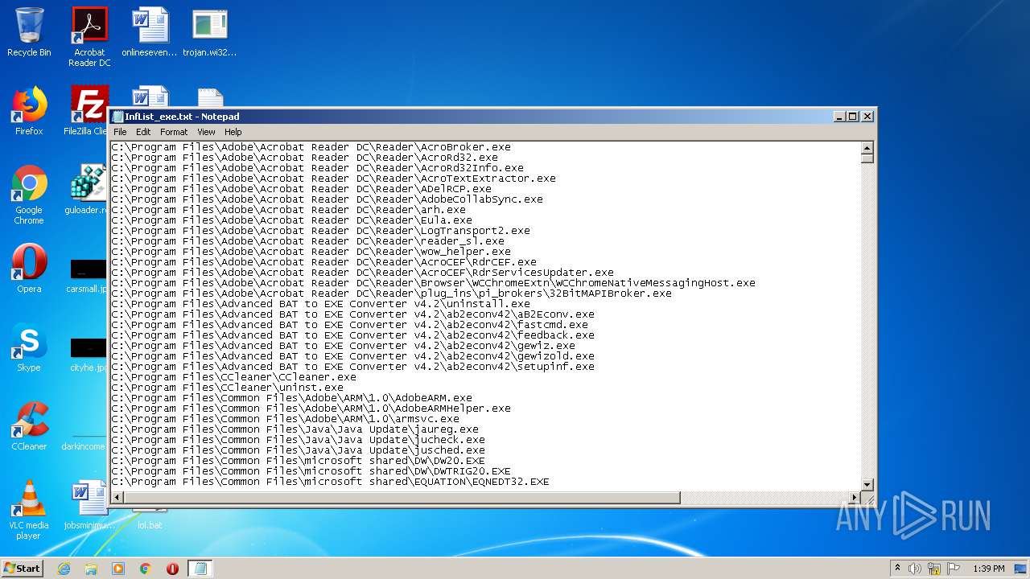Open Notepad's Format menu
Screen dimensions: 1030x579
point(174,132)
